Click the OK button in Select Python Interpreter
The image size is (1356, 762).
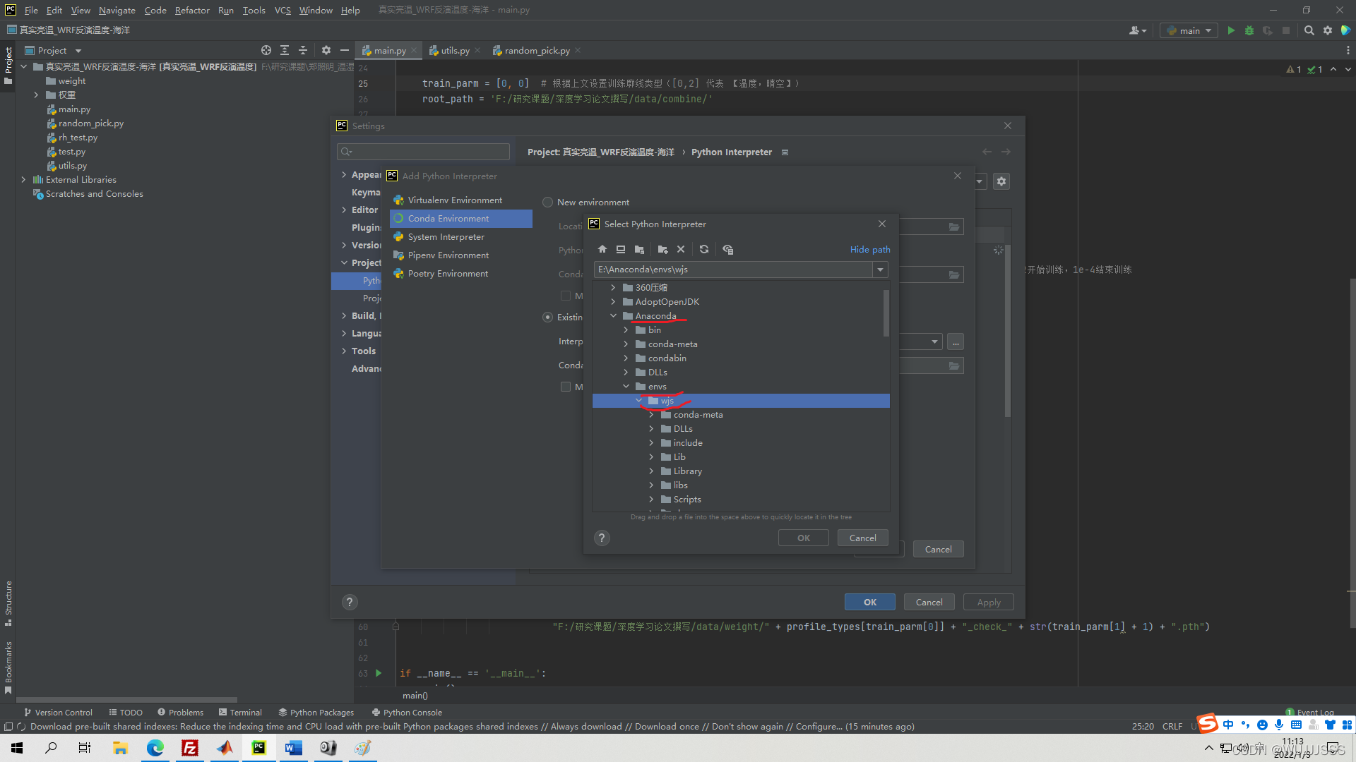803,537
